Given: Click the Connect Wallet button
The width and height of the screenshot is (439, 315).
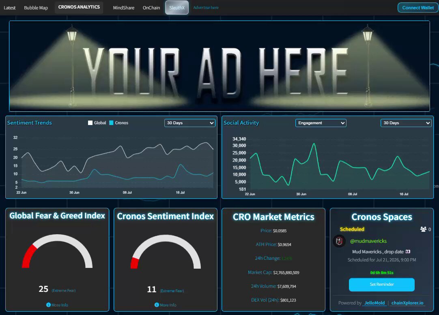Looking at the screenshot, I should 418,8.
